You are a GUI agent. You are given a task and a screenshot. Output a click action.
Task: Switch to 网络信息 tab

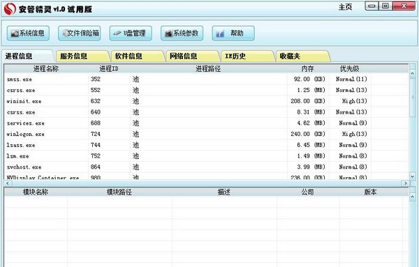tap(193, 56)
